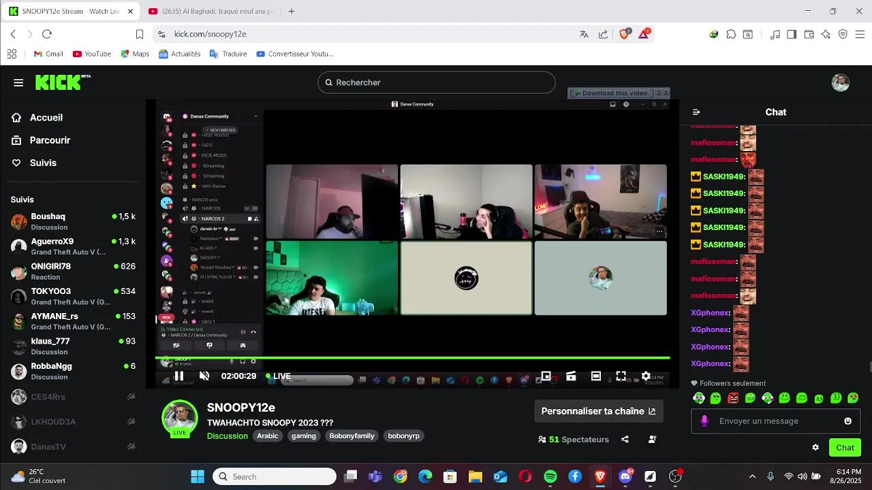Open followed channel ONIGIRI78
This screenshot has width=872, height=490.
(73, 272)
